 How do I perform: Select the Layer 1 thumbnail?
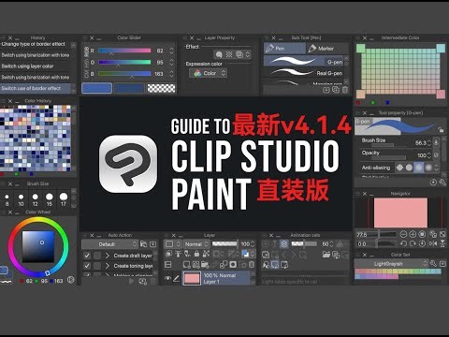(192, 278)
